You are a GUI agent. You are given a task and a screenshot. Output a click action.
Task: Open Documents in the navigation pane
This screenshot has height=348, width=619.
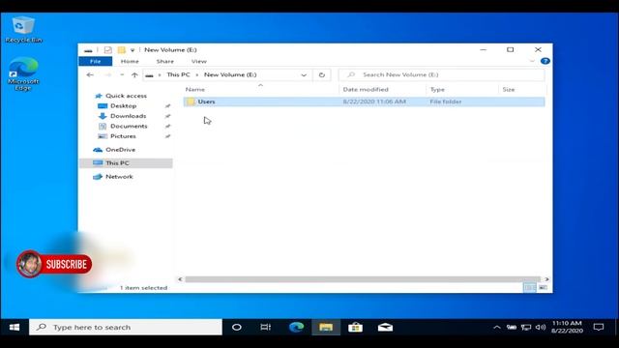pyautogui.click(x=129, y=127)
